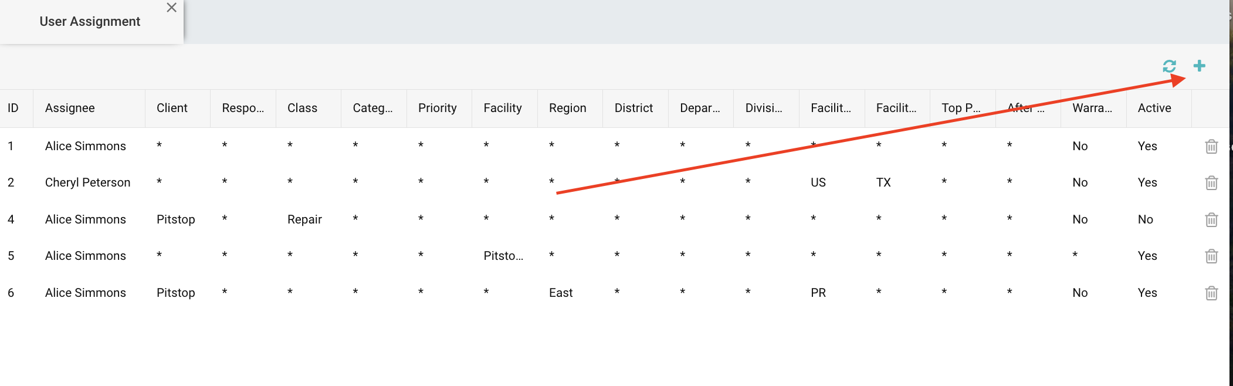1233x386 pixels.
Task: Delete Cheryl Peterson's assignment row
Action: tap(1211, 183)
